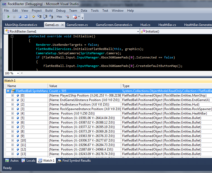
Task: Switch to the GameScreen.Generated.cs tab
Action: pyautogui.click(x=114, y=25)
